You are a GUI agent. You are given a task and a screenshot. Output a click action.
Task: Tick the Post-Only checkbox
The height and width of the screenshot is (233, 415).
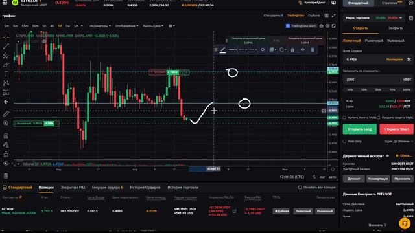pyautogui.click(x=344, y=141)
